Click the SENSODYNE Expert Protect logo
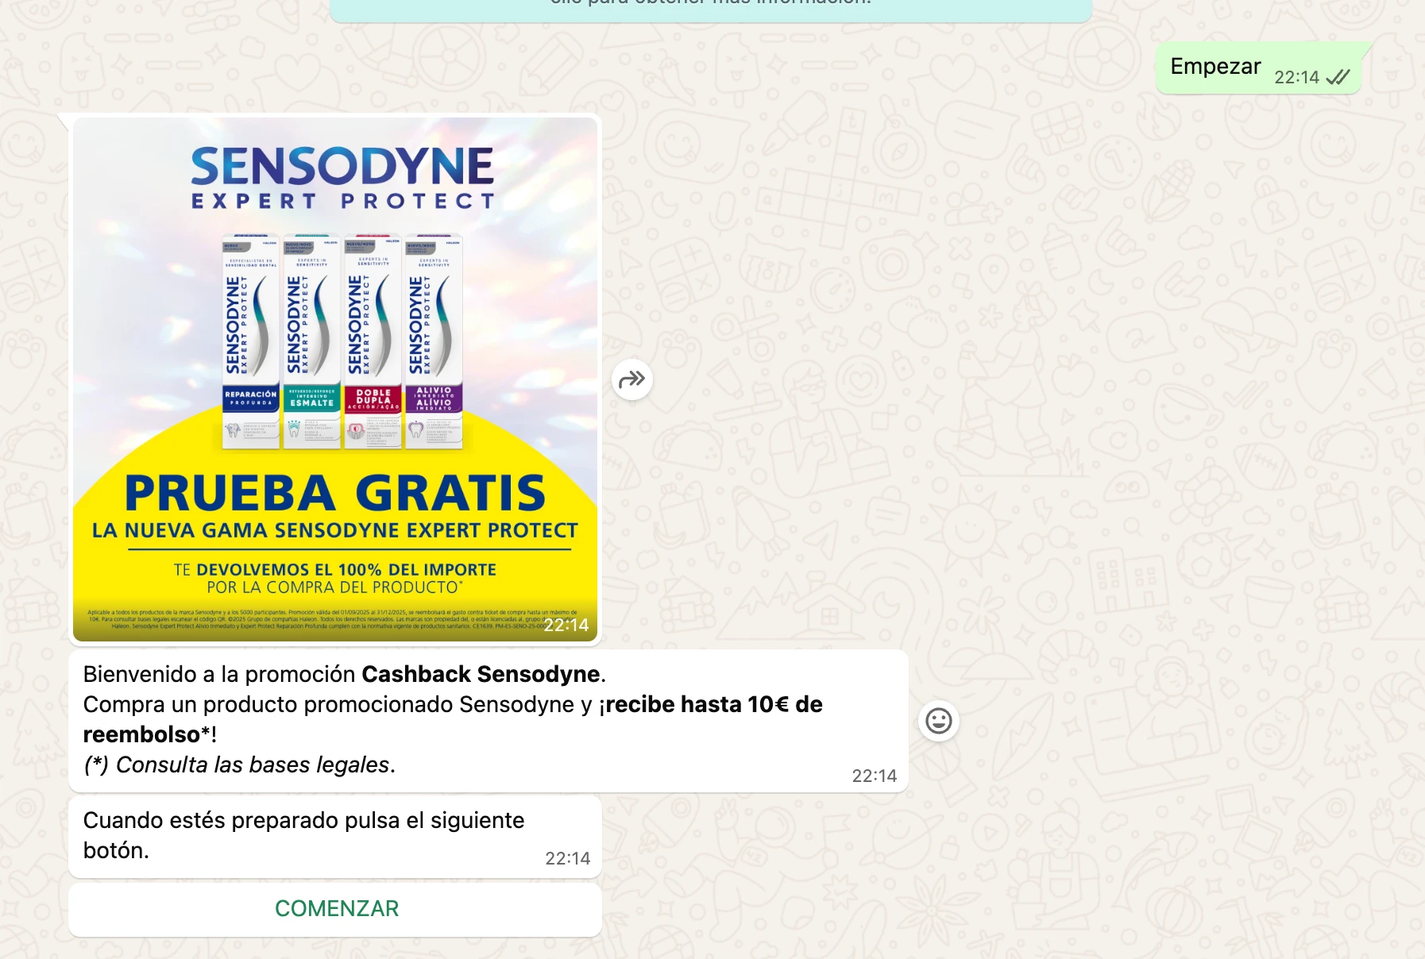 (x=342, y=177)
